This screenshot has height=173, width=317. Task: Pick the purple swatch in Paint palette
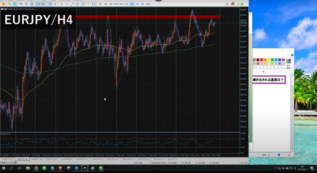point(283,60)
